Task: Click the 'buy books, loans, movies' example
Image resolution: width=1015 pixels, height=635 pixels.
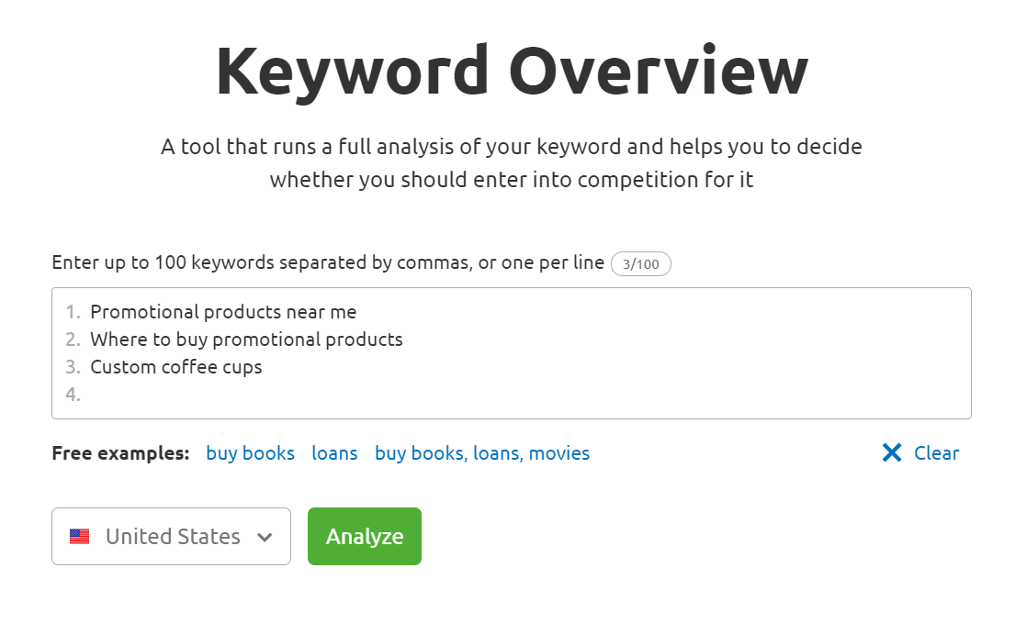Action: click(x=481, y=452)
